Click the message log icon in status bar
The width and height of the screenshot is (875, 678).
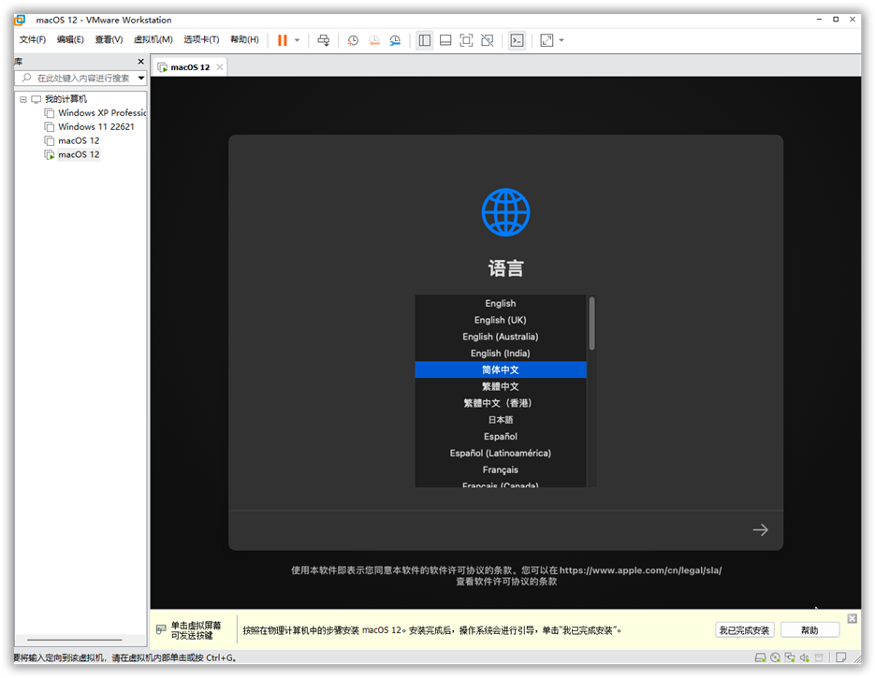coord(841,658)
